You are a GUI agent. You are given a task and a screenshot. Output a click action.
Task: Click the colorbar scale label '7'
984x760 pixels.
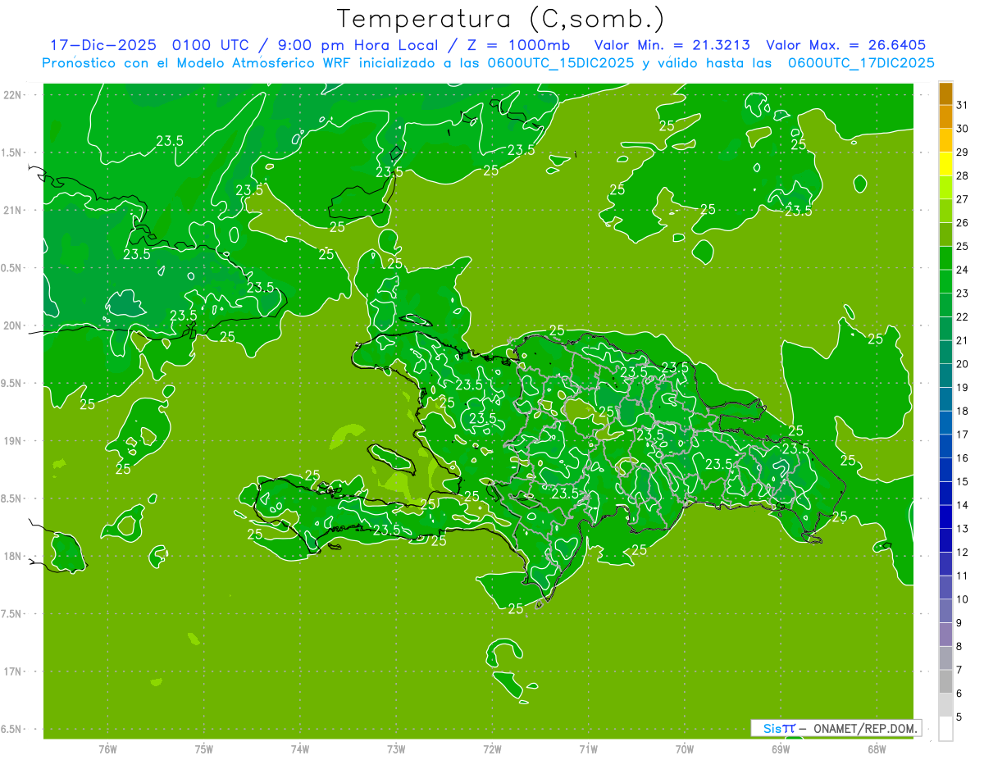[x=959, y=670]
